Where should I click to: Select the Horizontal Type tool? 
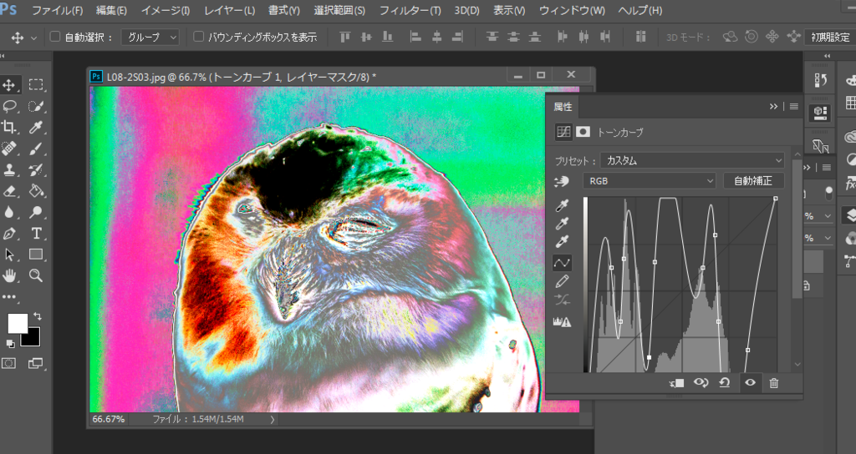coord(36,234)
